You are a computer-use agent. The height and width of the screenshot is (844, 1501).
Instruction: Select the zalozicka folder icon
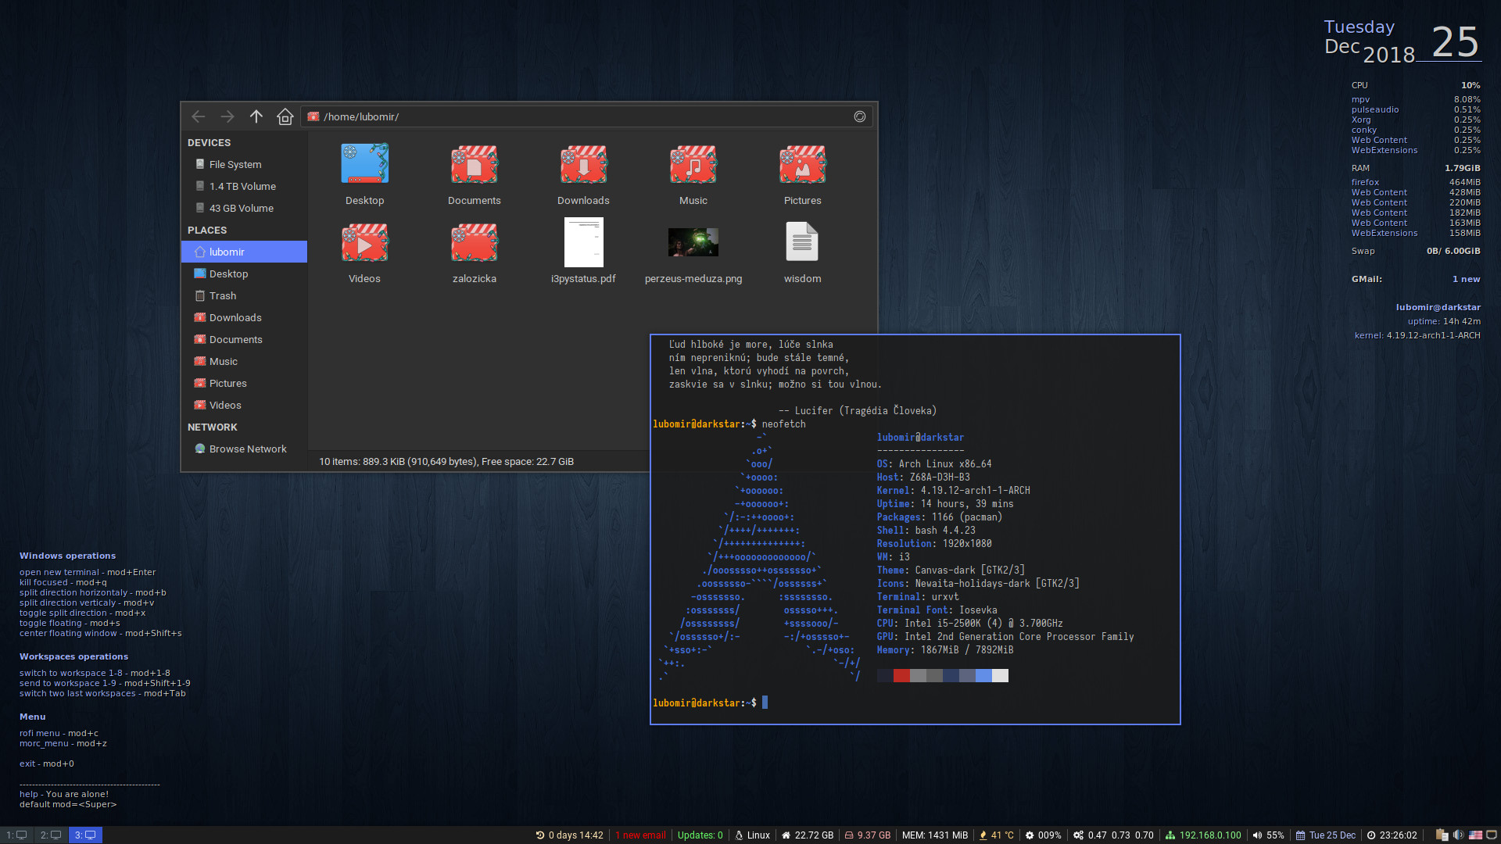(x=474, y=242)
